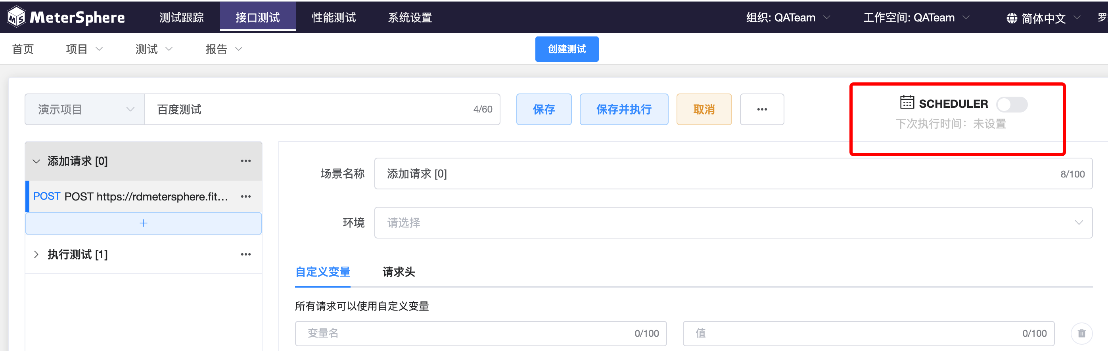Open the 演示项目 project dropdown

[85, 110]
